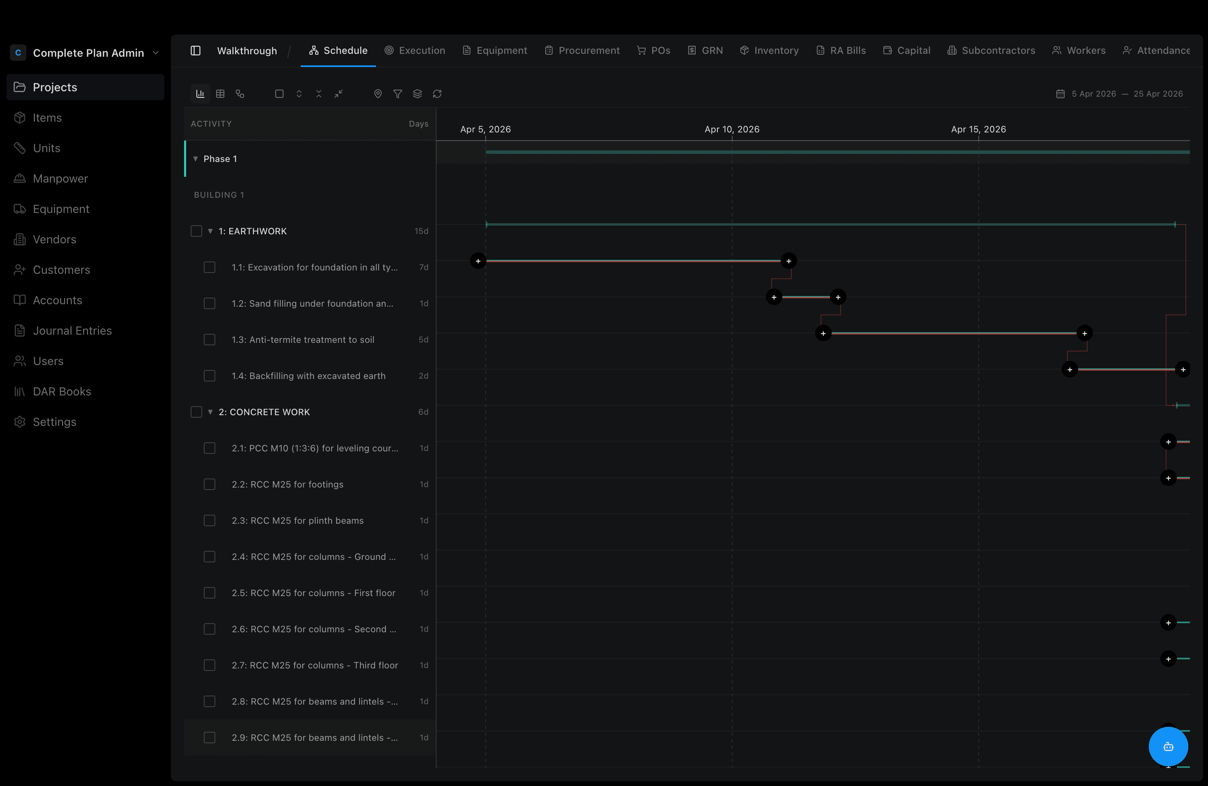Collapse the Phase 1 group
The height and width of the screenshot is (786, 1208).
tap(196, 159)
